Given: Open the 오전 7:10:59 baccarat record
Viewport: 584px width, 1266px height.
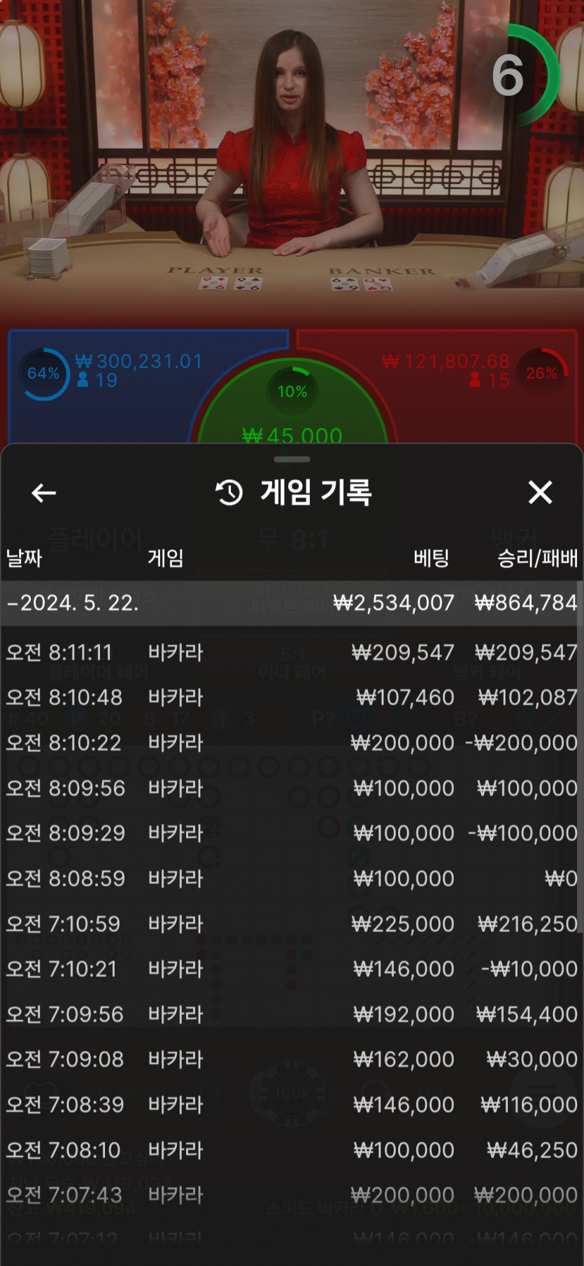Looking at the screenshot, I should [x=292, y=924].
